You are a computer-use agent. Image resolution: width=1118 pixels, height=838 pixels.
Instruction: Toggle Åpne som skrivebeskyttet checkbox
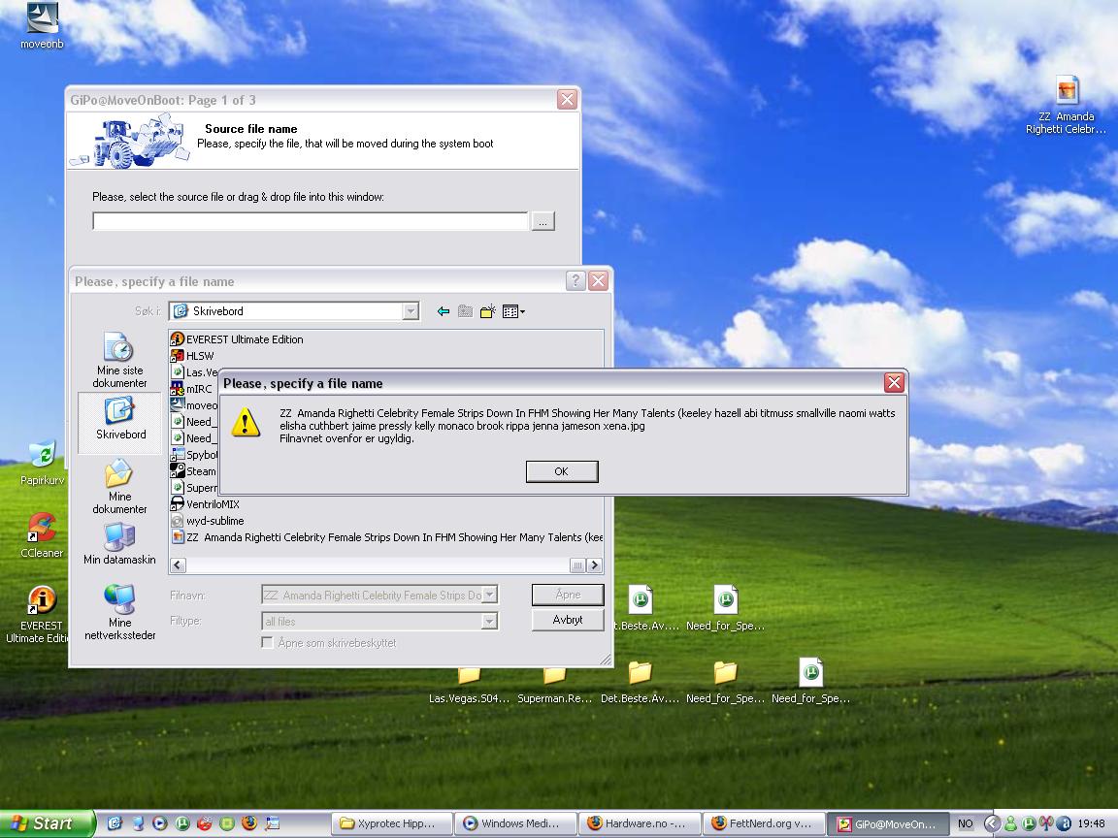tap(268, 643)
